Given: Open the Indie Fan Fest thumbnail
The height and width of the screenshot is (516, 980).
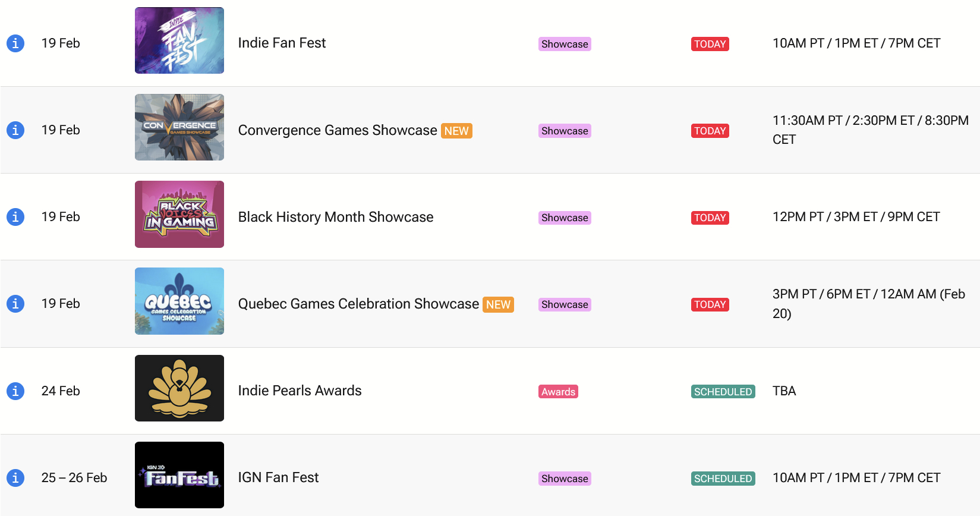Looking at the screenshot, I should 179,40.
